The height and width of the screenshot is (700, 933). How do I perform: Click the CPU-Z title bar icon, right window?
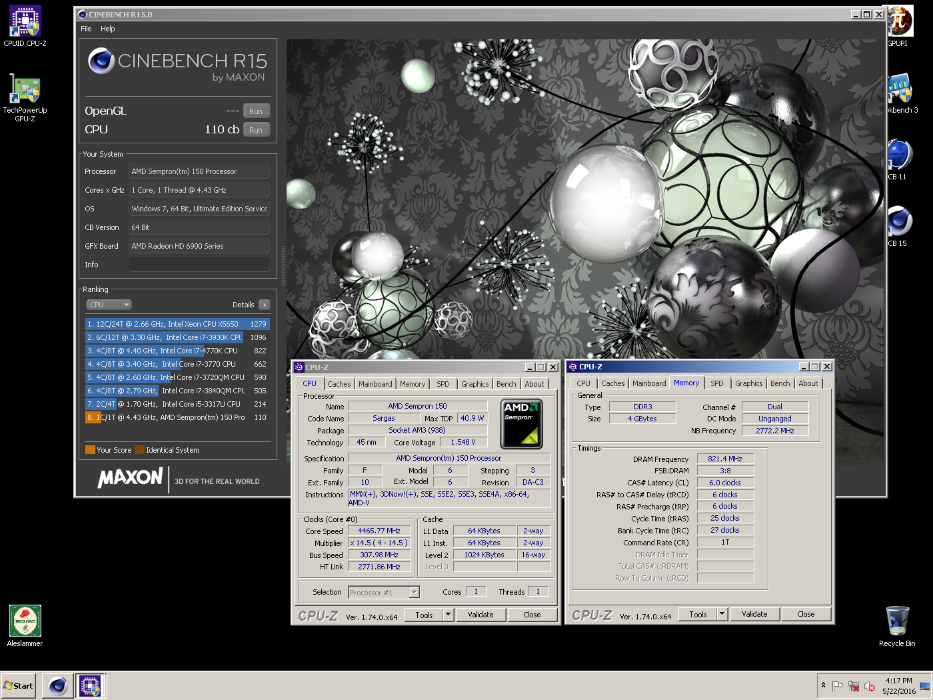tap(573, 367)
